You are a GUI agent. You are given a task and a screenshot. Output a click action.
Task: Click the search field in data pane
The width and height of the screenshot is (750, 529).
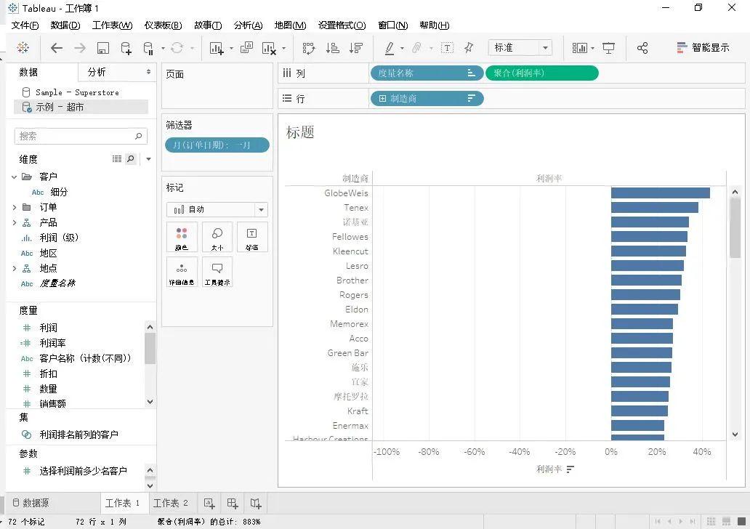coord(81,137)
